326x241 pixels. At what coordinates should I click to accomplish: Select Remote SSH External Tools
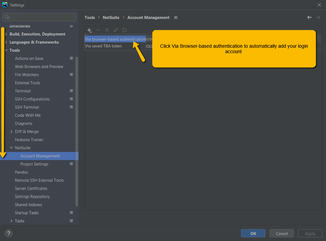(39, 180)
